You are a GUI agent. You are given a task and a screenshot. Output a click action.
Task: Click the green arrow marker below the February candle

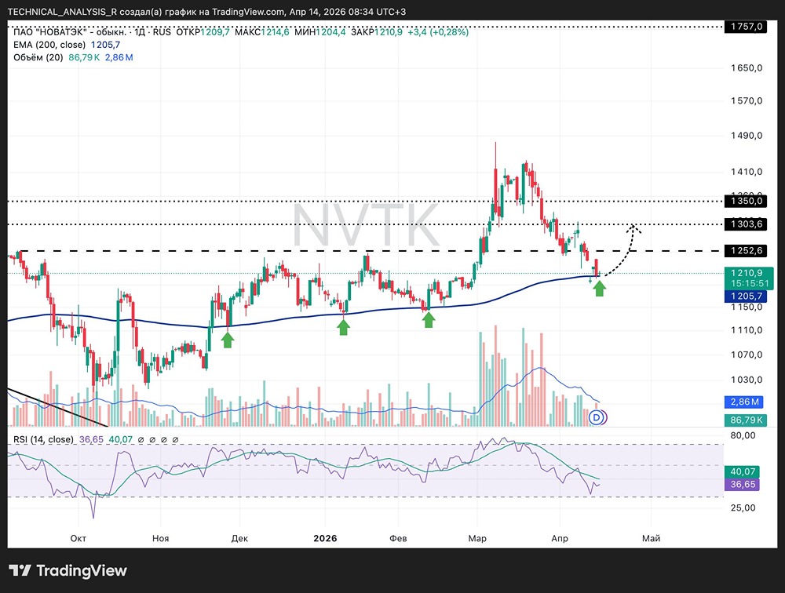point(429,318)
